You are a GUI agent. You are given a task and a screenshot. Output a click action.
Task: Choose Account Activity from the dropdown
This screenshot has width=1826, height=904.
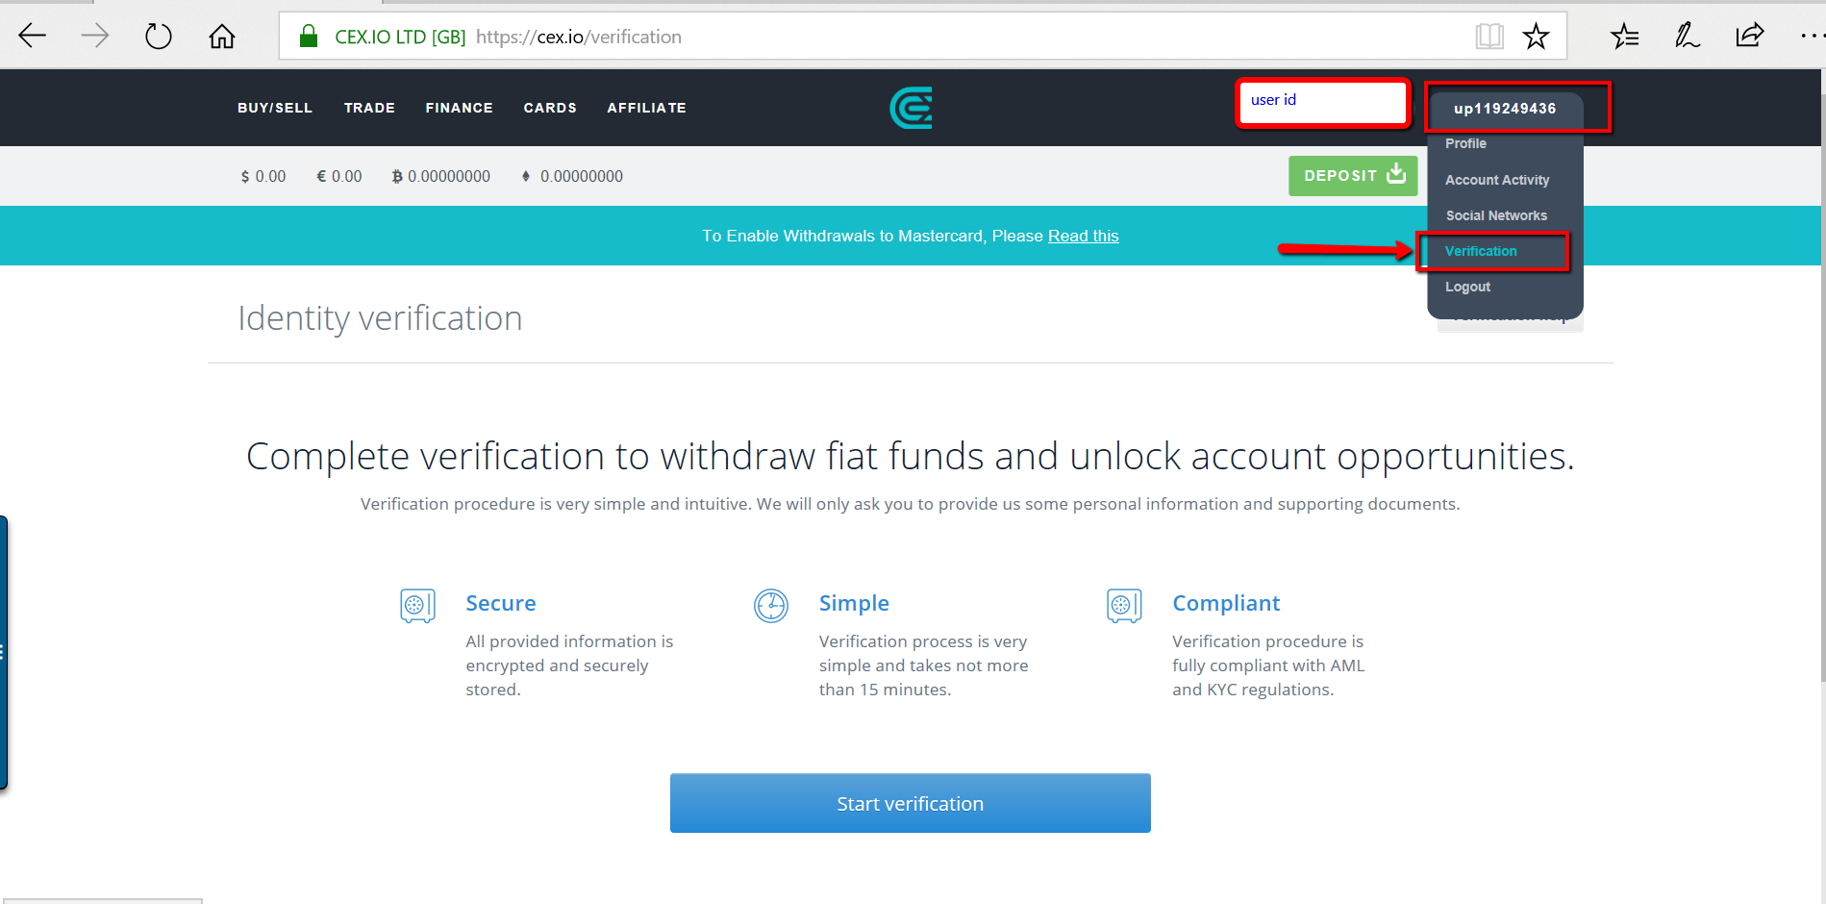point(1497,180)
